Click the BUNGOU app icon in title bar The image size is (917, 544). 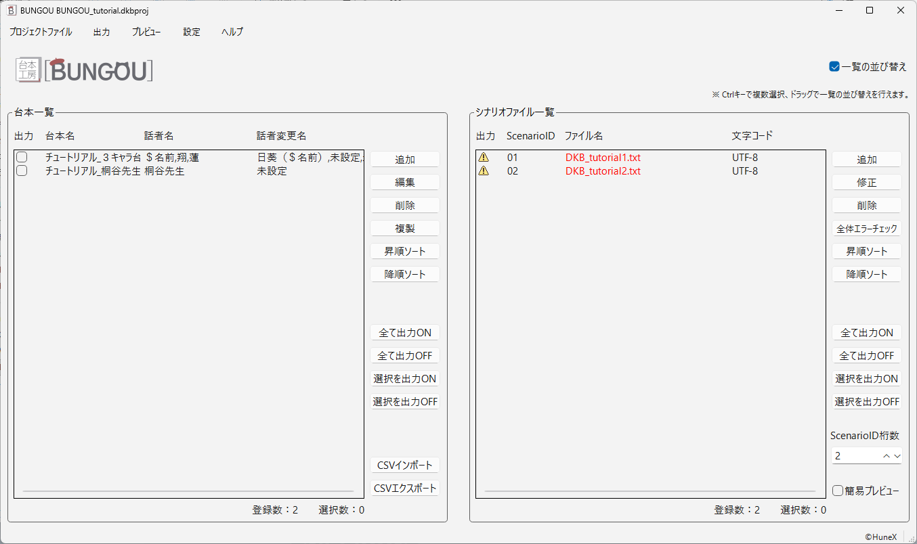point(9,10)
